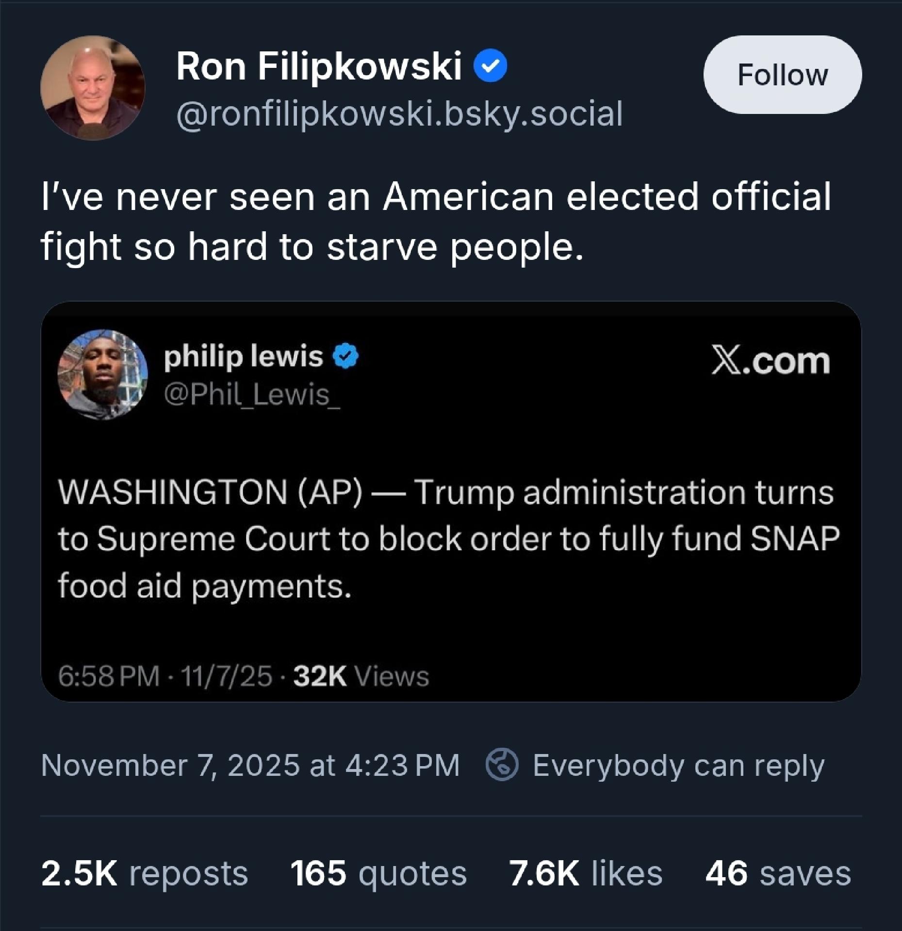
Task: Click Ron Filipkowski's blue verified badge
Action: tap(490, 67)
